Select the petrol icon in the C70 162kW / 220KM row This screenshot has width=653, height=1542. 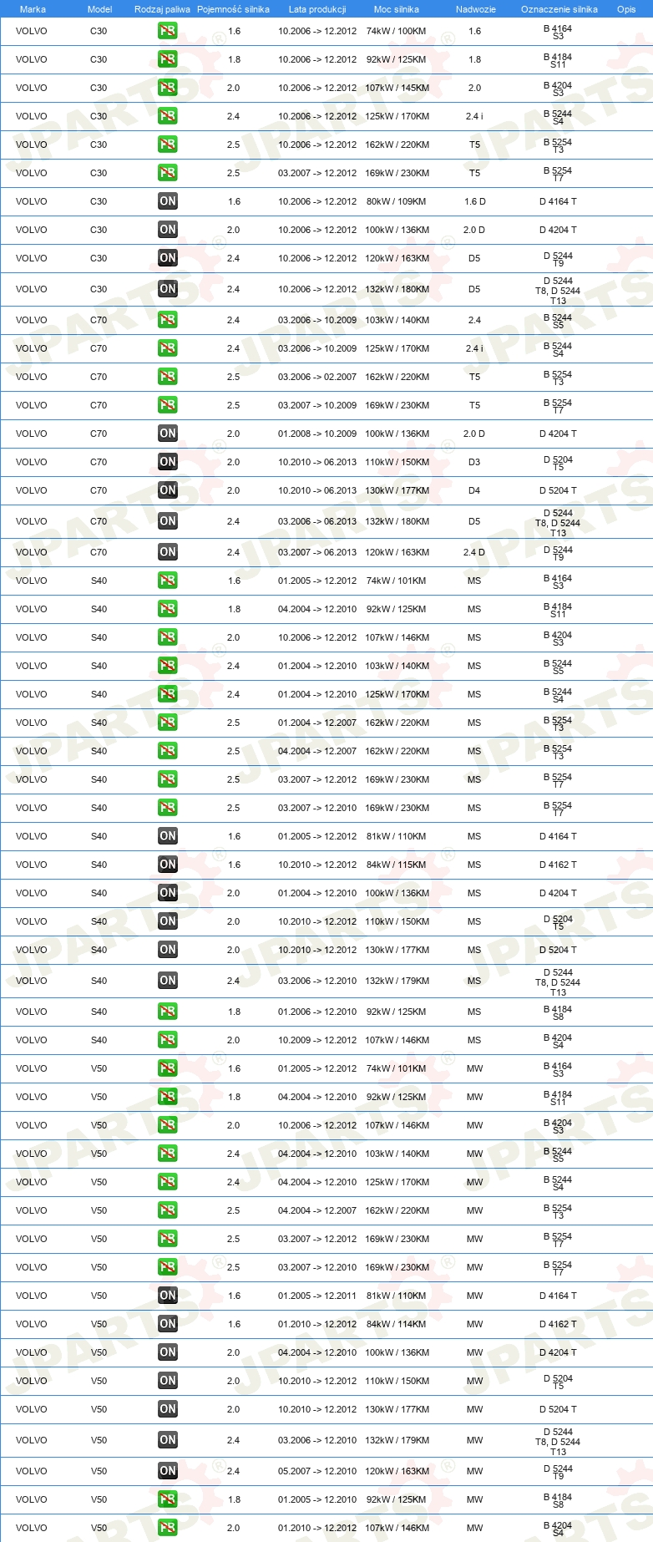click(x=168, y=377)
